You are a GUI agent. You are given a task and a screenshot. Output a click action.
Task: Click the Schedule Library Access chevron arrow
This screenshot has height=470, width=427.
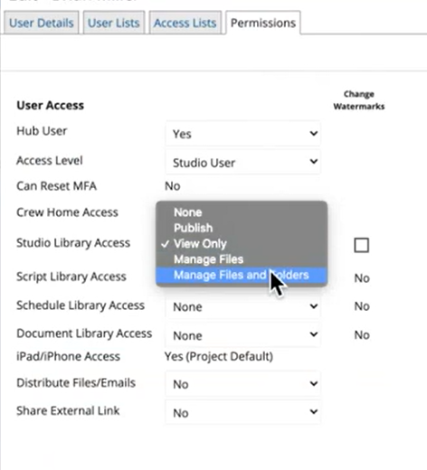pyautogui.click(x=314, y=306)
